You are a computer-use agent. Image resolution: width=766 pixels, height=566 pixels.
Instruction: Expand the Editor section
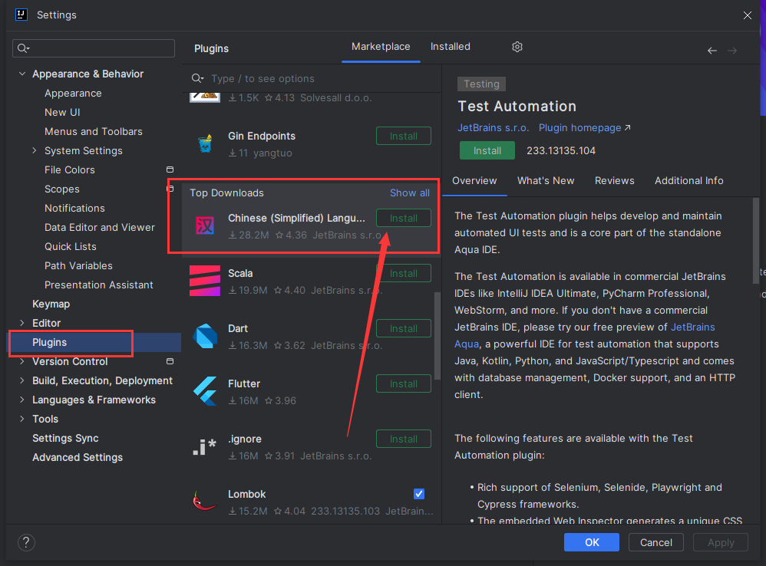(x=22, y=322)
